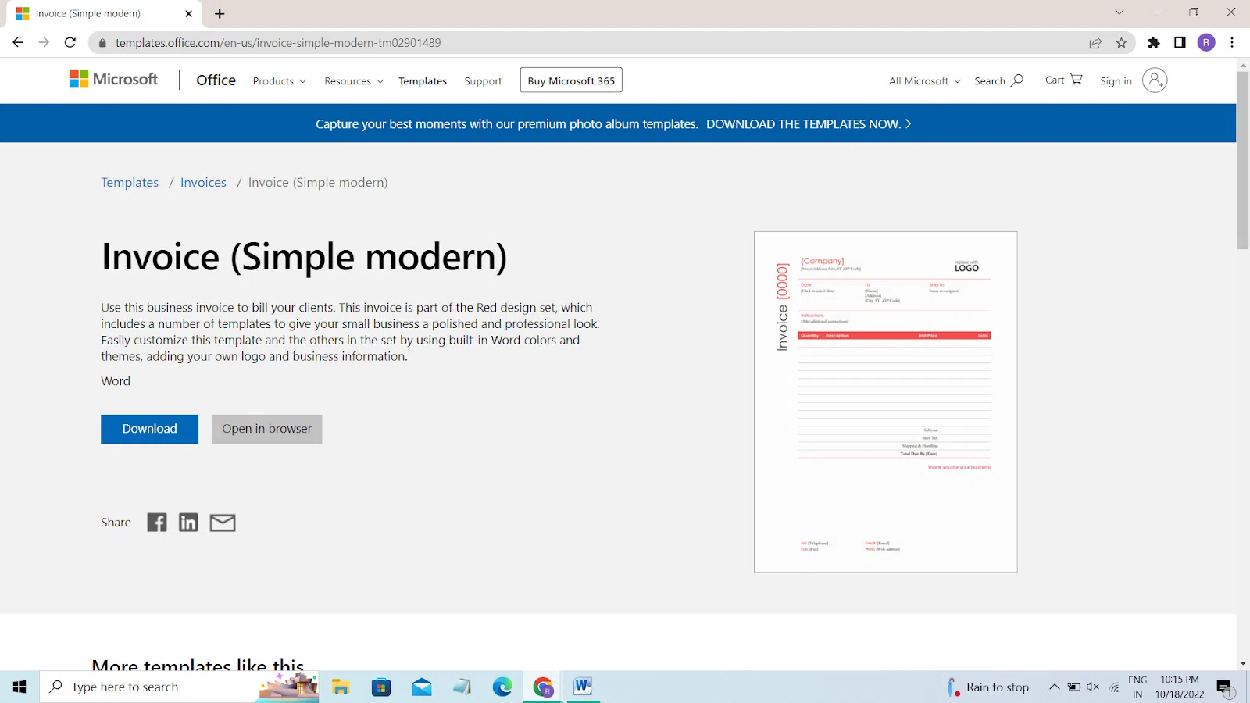Click Open in browser button
Screen dimensions: 1250x703
[266, 429]
